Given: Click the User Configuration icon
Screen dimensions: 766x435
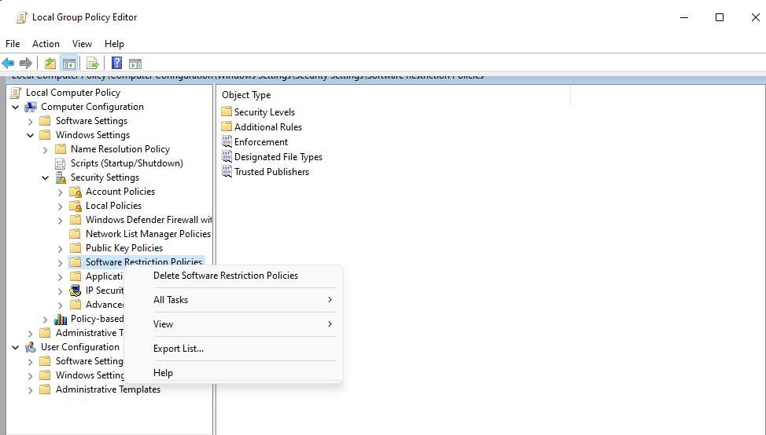Looking at the screenshot, I should 31,347.
